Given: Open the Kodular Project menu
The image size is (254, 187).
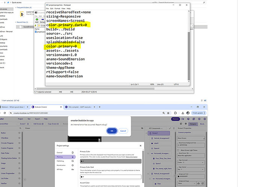Looking at the screenshot, I should (21, 119).
